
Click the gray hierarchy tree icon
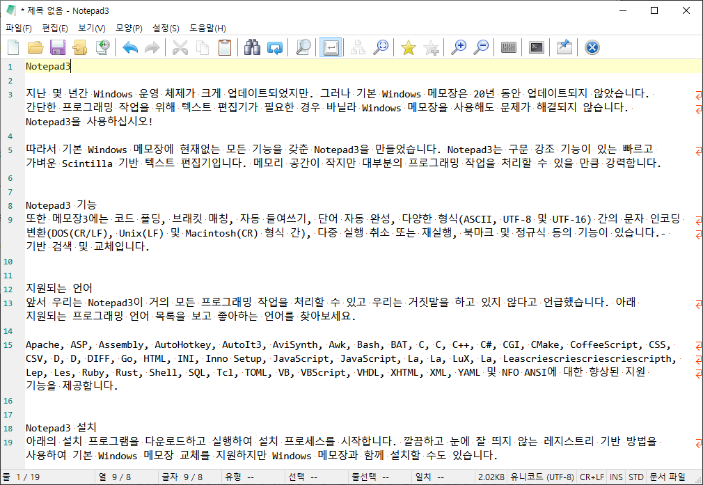(358, 47)
